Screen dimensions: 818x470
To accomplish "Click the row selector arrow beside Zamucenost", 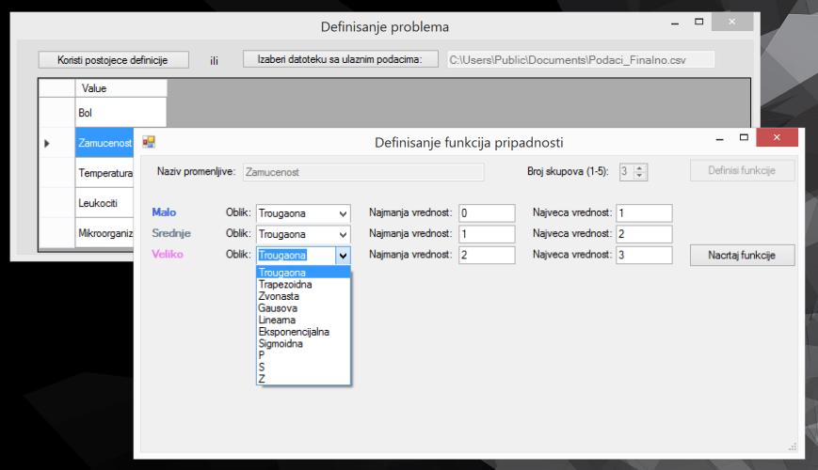I will pos(47,143).
